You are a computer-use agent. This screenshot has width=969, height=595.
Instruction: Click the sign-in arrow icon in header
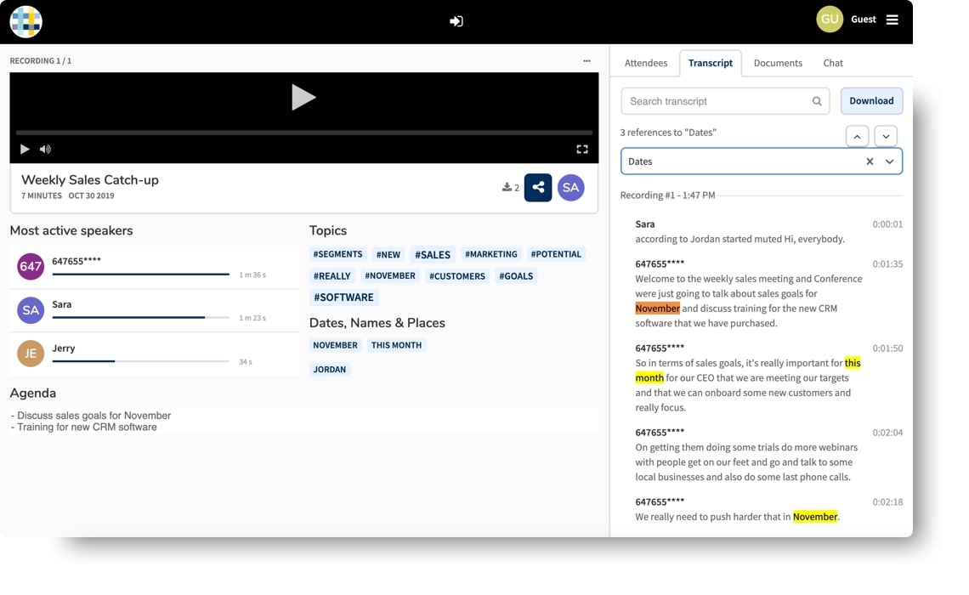pos(456,21)
